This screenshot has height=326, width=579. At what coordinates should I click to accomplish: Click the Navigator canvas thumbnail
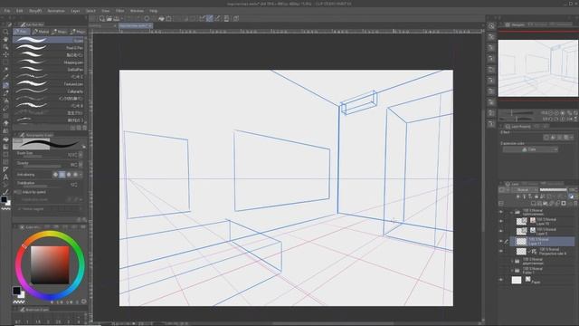538,68
